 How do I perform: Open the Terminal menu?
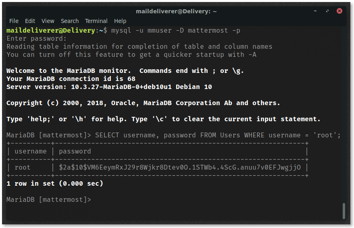coord(96,21)
